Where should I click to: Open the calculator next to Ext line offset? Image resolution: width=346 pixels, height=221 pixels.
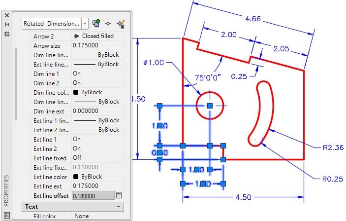[x=119, y=196]
